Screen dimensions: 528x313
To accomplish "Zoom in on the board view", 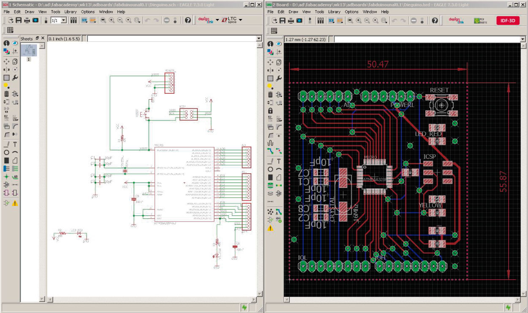I will tap(358, 20).
